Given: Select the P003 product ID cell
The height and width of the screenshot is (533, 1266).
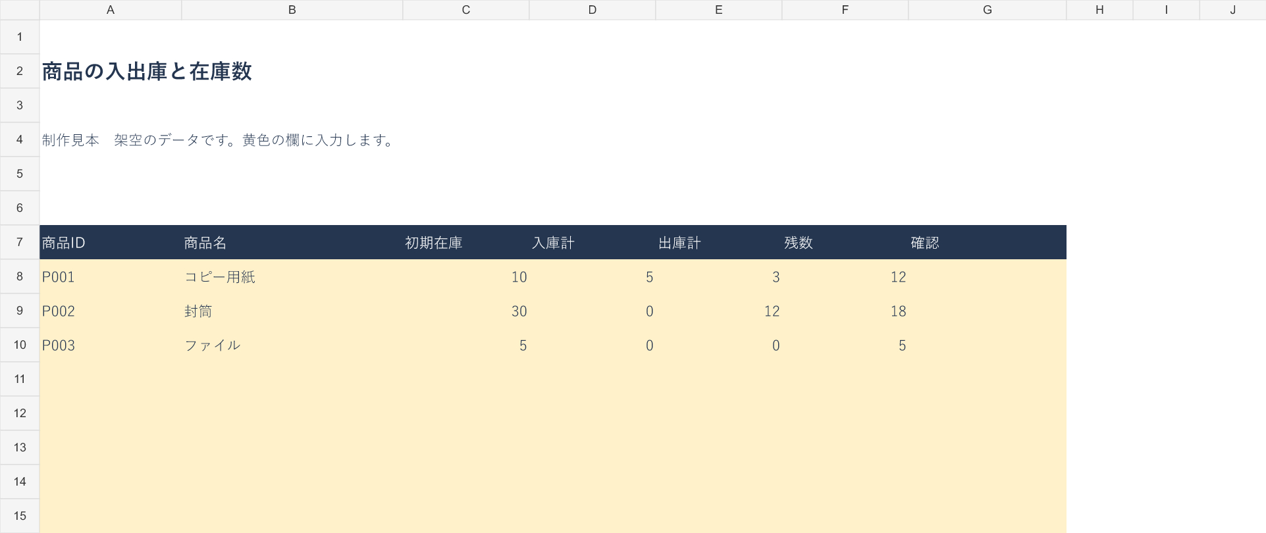Looking at the screenshot, I should pos(111,345).
